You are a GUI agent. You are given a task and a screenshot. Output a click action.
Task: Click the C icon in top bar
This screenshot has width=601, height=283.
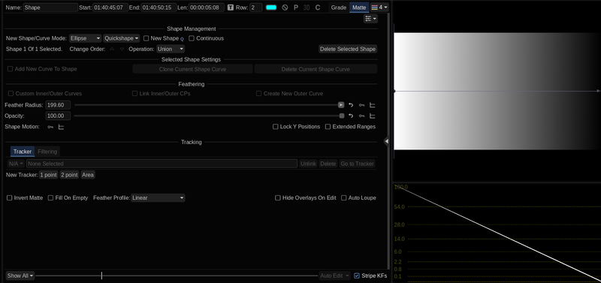coord(317,8)
